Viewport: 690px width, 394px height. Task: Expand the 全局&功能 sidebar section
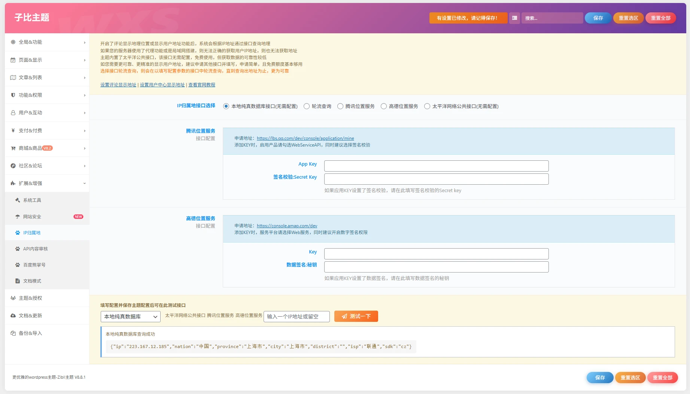47,42
